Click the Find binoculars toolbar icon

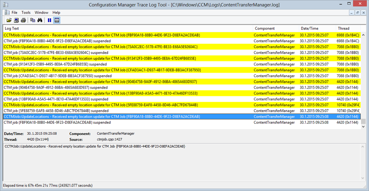point(40,20)
